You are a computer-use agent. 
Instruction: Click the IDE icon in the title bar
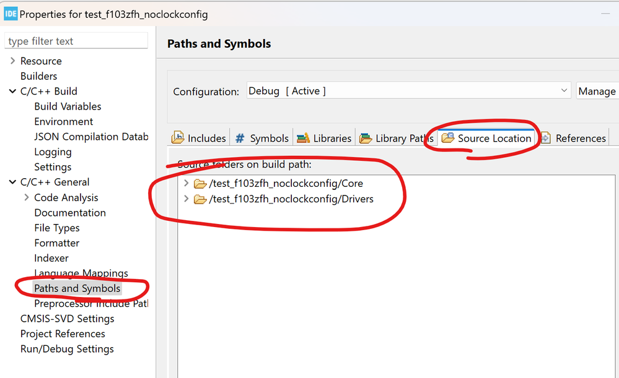tap(11, 14)
